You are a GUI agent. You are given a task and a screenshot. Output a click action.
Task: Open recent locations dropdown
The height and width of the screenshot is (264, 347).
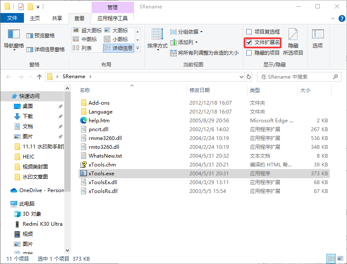(x=31, y=77)
